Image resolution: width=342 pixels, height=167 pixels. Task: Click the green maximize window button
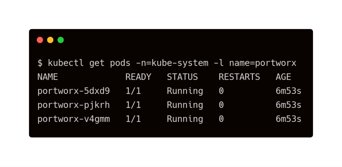(61, 40)
